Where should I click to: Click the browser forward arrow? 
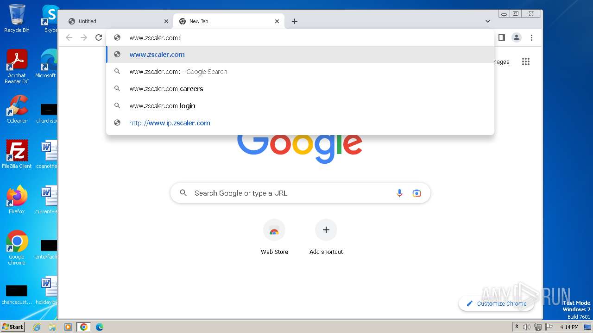84,37
